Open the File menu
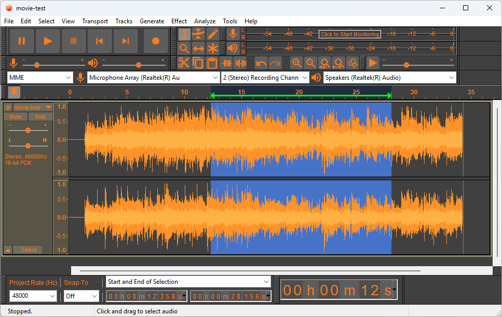 [9, 21]
